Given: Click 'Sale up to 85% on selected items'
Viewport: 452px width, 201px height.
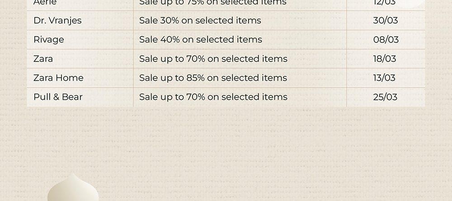Looking at the screenshot, I should [x=213, y=78].
